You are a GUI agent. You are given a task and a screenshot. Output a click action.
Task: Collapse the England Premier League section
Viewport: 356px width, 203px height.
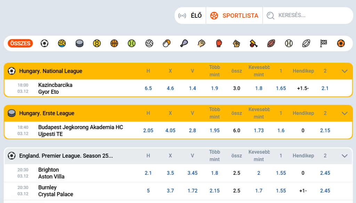tap(345, 156)
